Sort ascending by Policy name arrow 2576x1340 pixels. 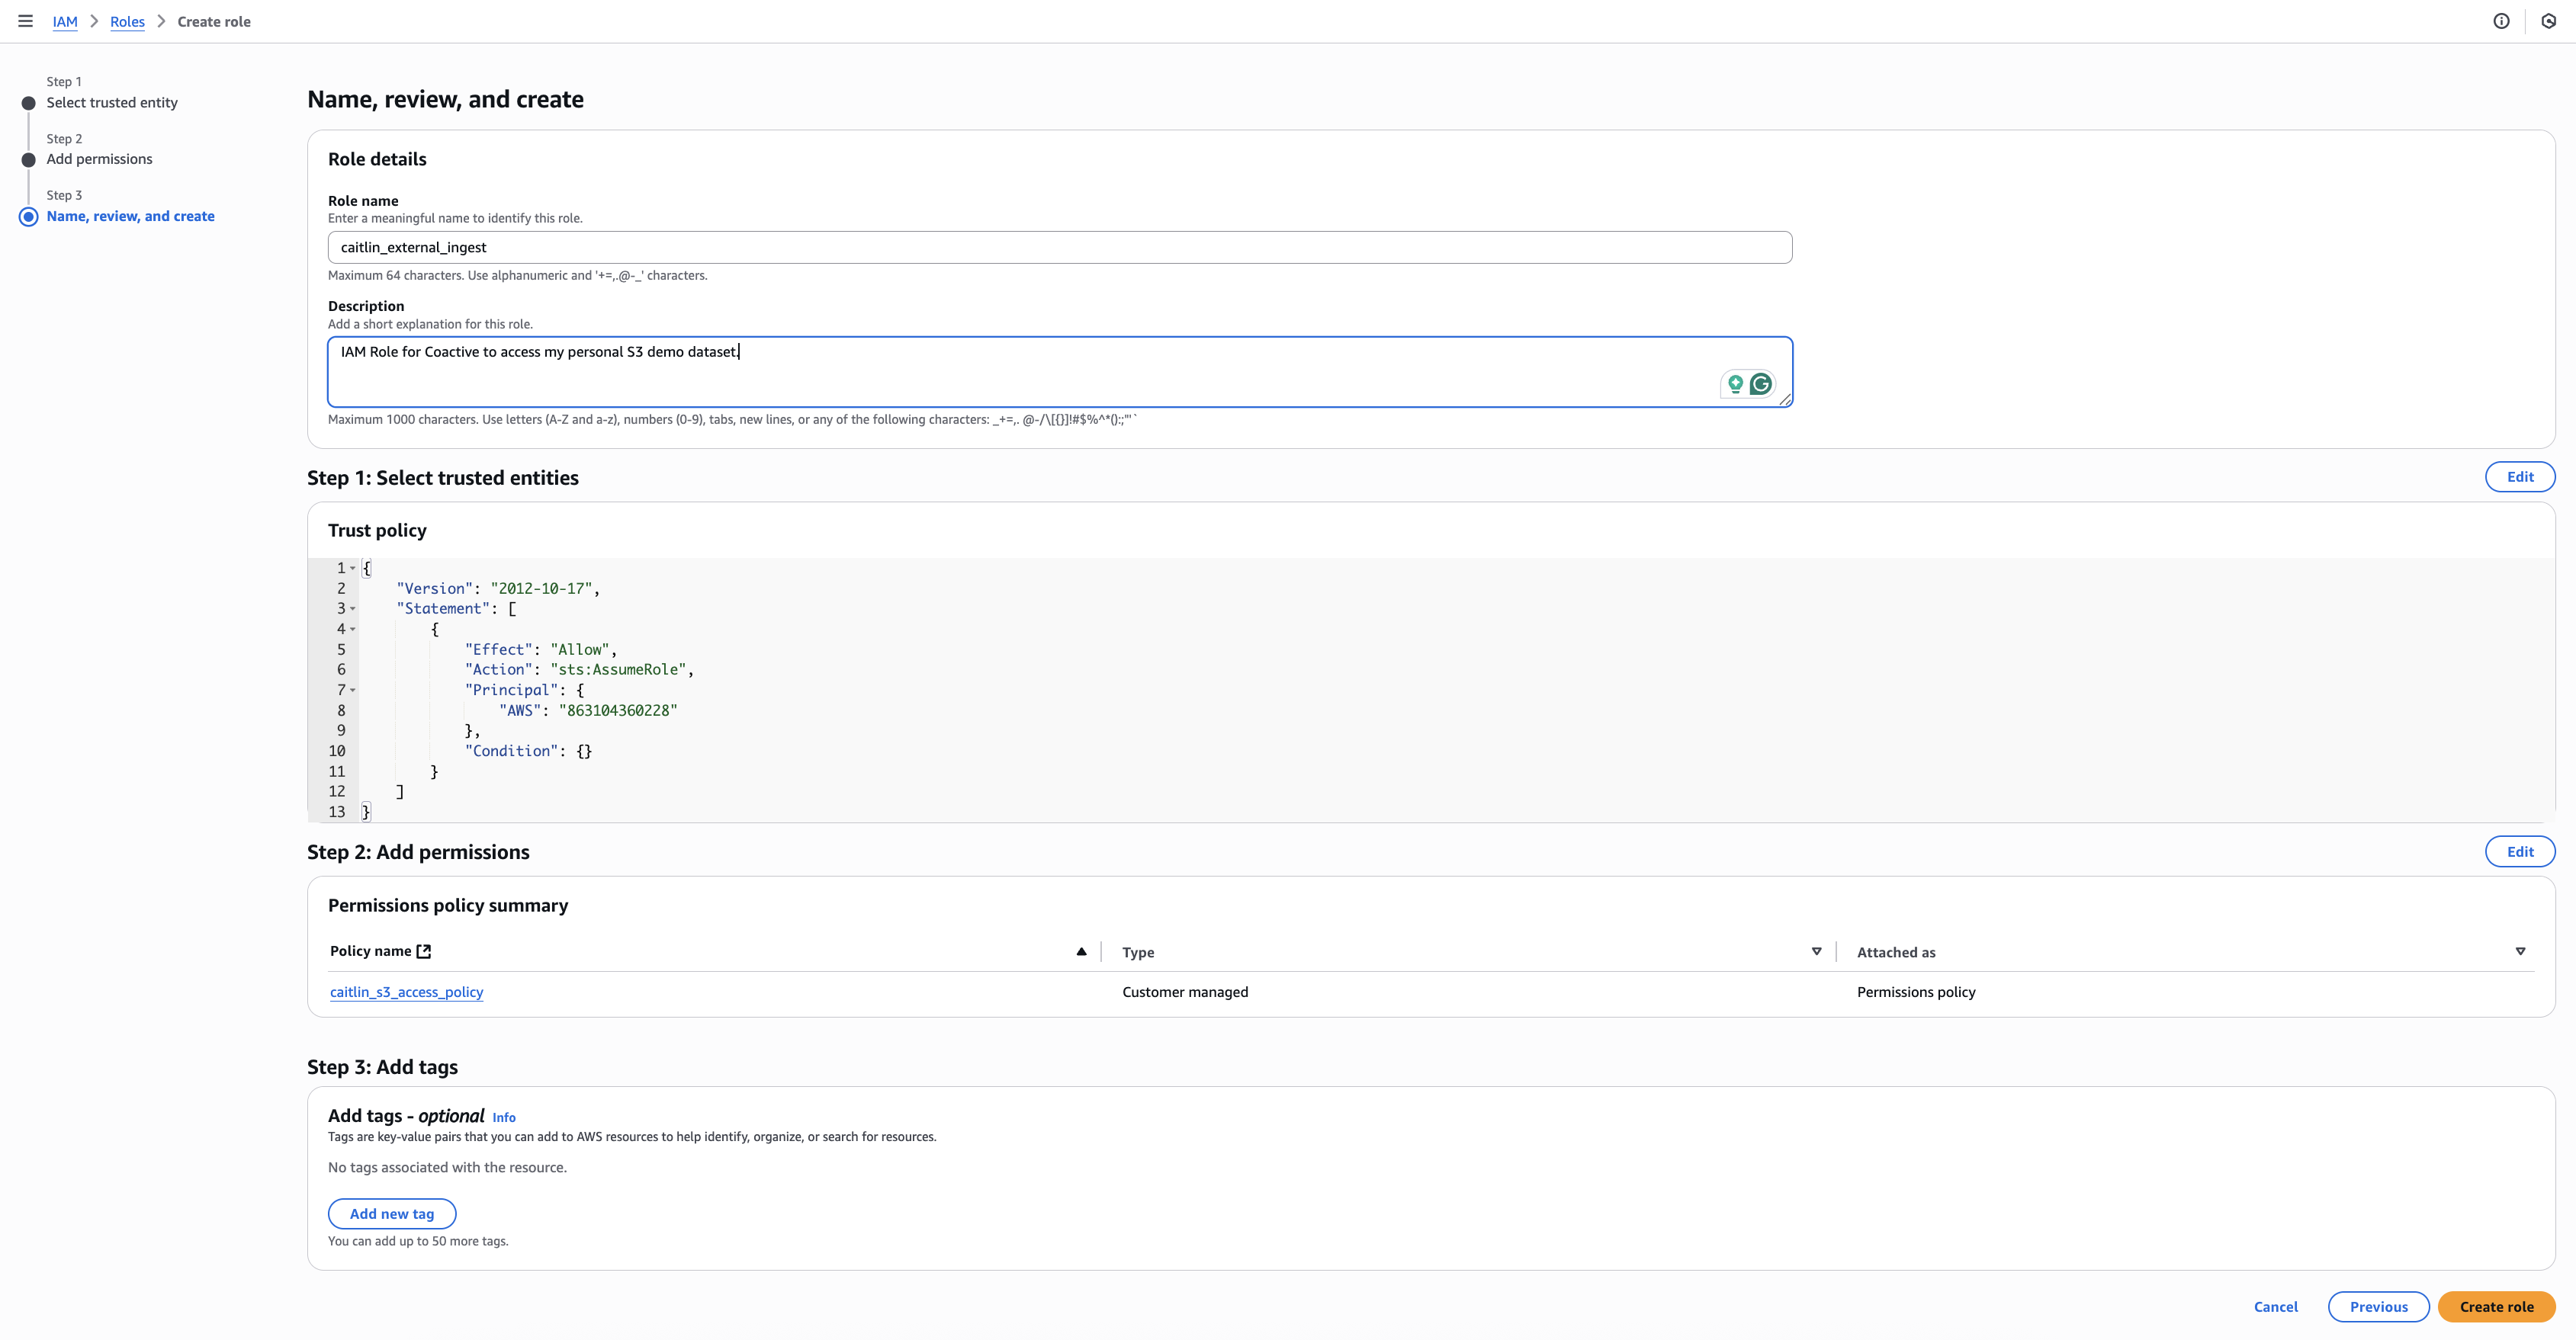coord(1081,951)
